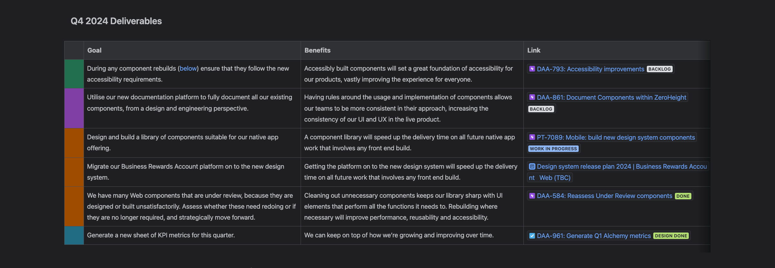The height and width of the screenshot is (268, 775).
Task: Open DAA-861 Document Components within ZeroHeight
Action: (x=611, y=97)
